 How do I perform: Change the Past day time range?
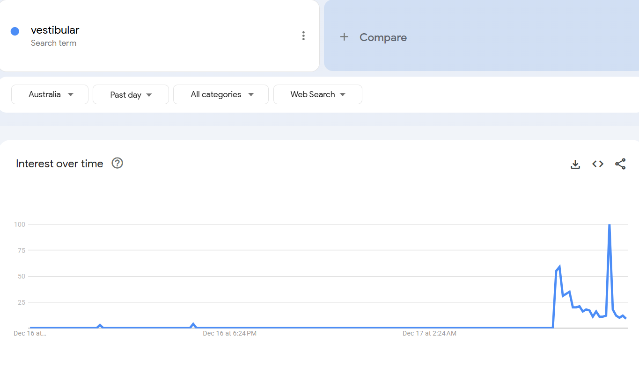(131, 94)
